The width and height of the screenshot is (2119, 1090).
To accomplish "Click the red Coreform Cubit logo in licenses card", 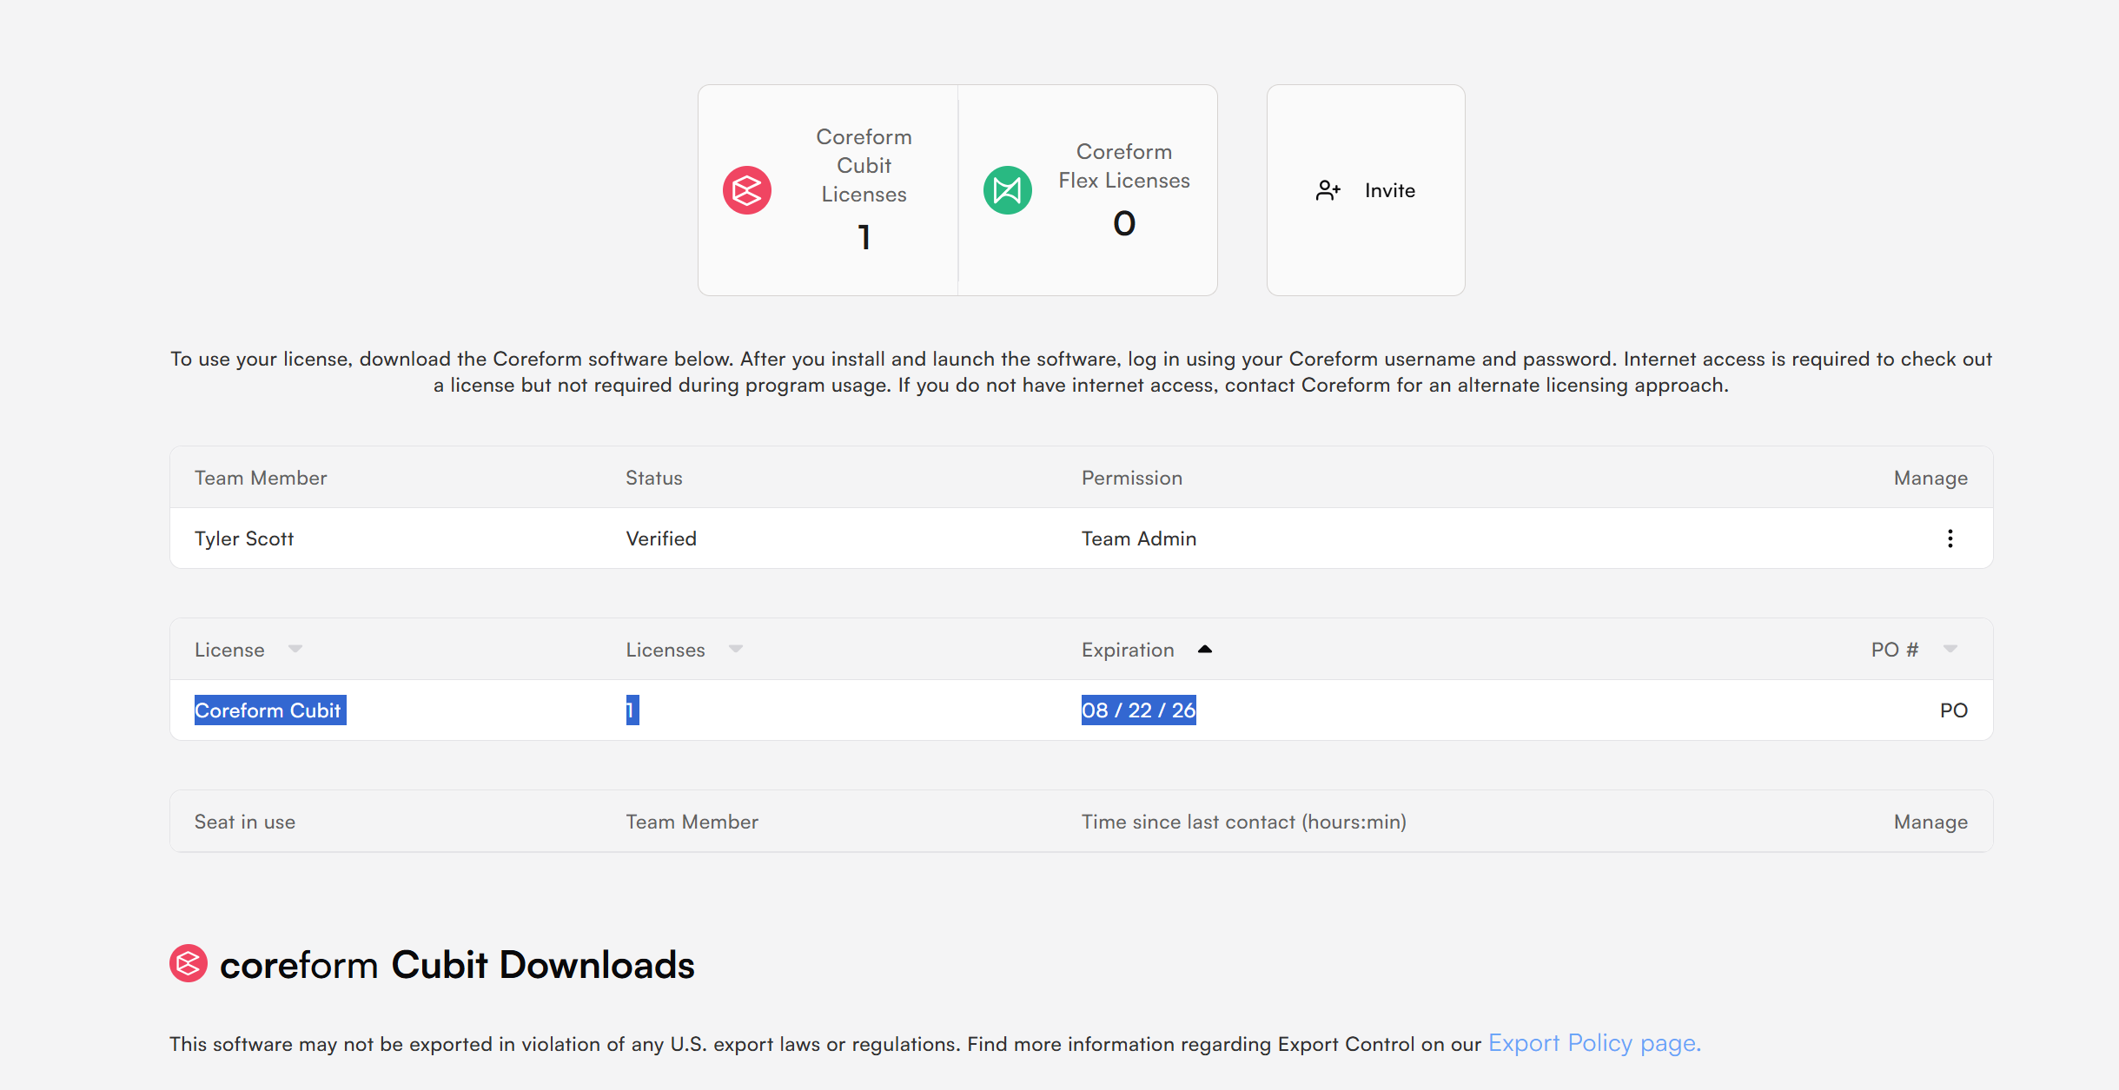I will coord(747,190).
